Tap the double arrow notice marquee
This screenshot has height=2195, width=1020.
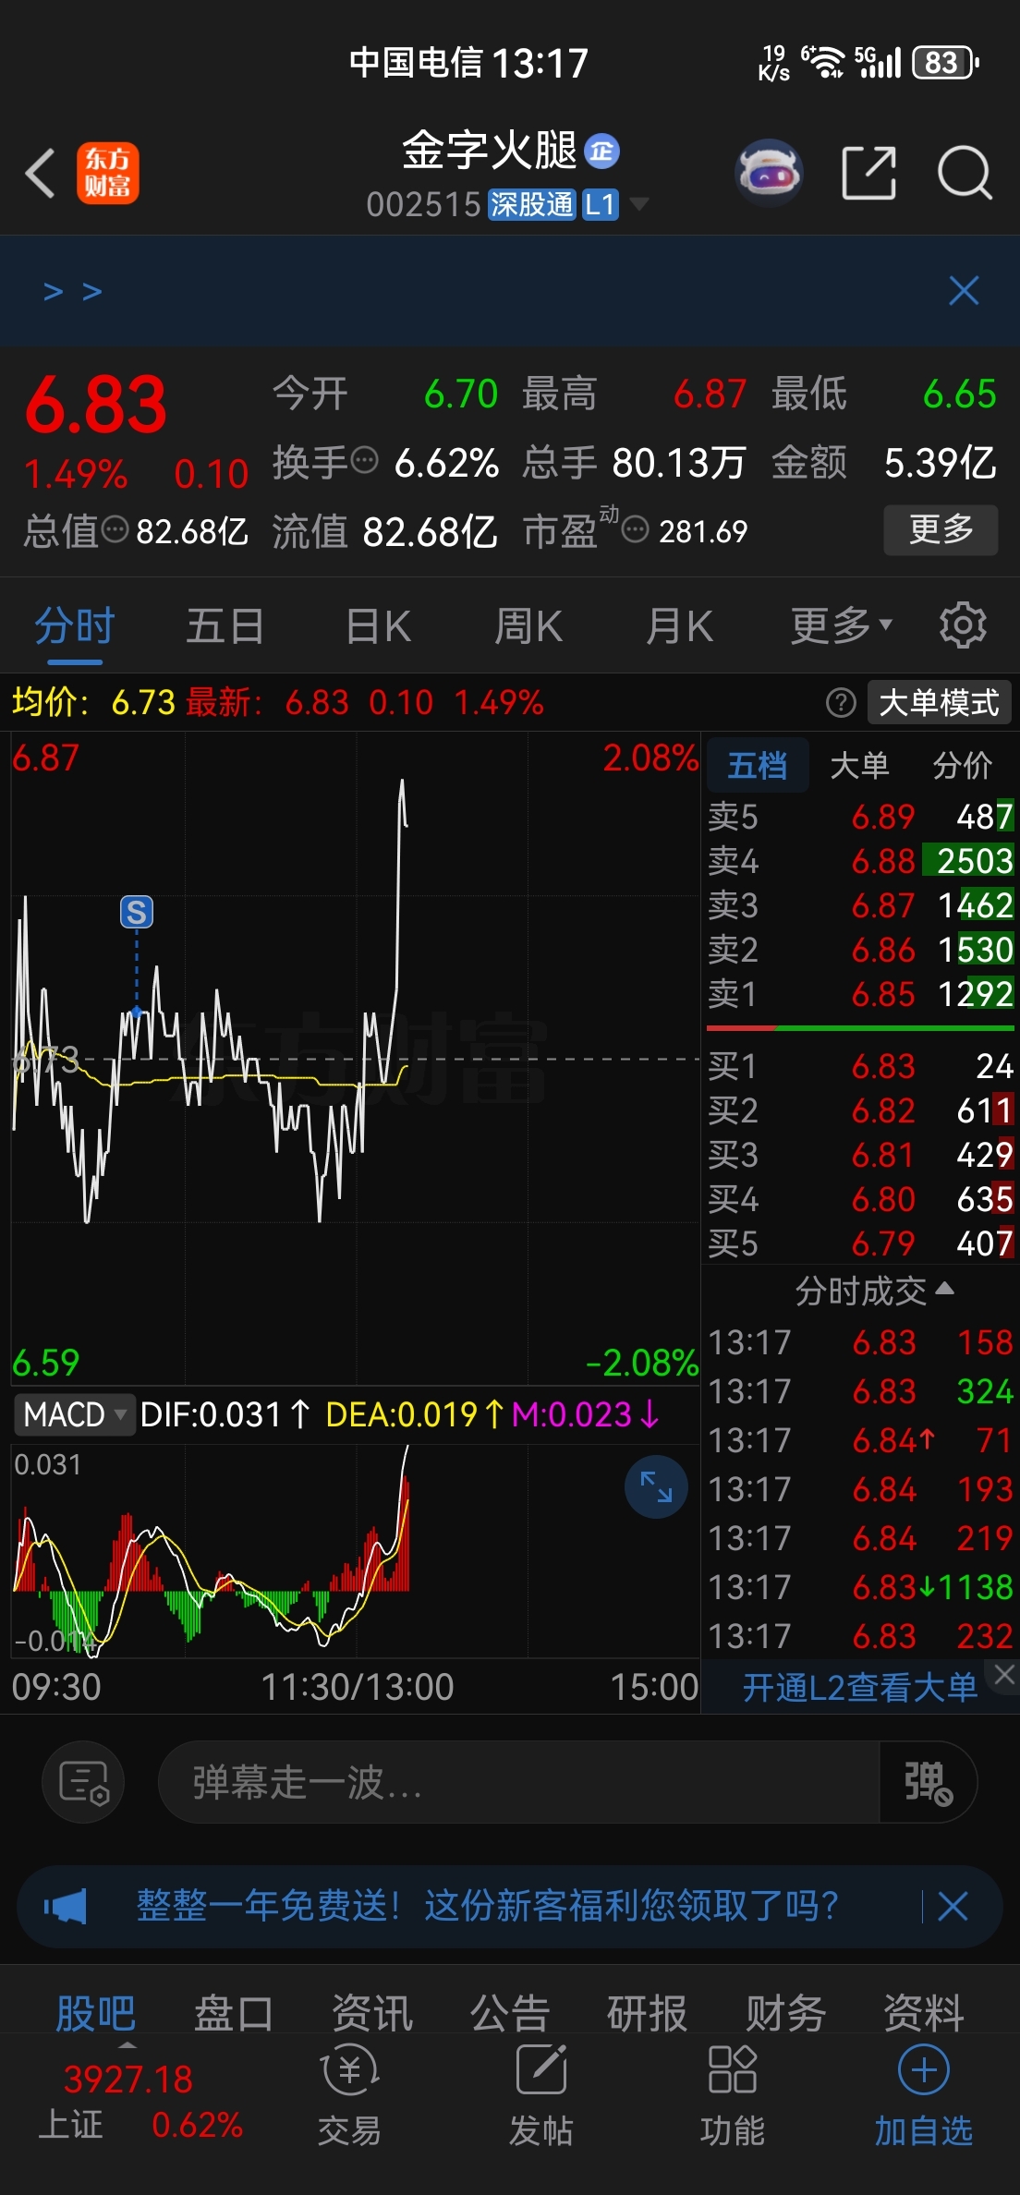(73, 292)
